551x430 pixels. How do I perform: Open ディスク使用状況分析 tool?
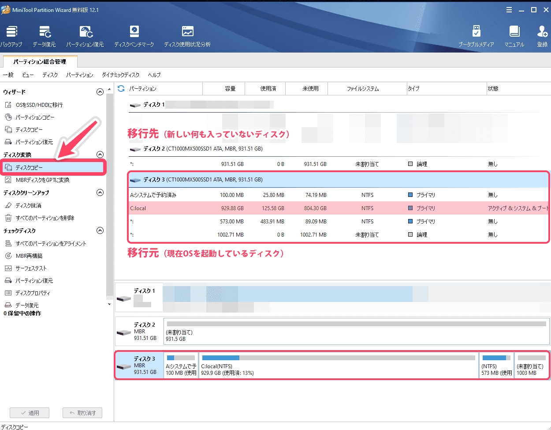coord(187,36)
